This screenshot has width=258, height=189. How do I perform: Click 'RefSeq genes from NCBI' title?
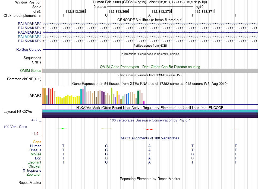[150, 46]
